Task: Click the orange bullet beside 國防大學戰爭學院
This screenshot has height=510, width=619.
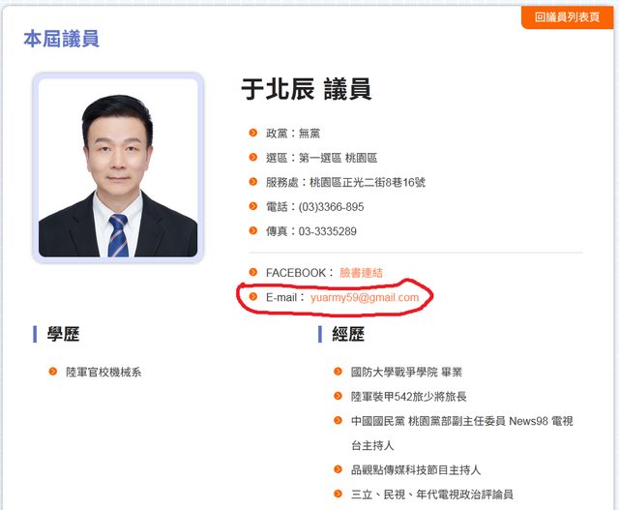Action: click(x=338, y=372)
